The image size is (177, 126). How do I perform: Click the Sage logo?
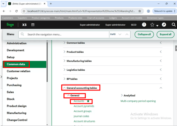[x=10, y=25]
